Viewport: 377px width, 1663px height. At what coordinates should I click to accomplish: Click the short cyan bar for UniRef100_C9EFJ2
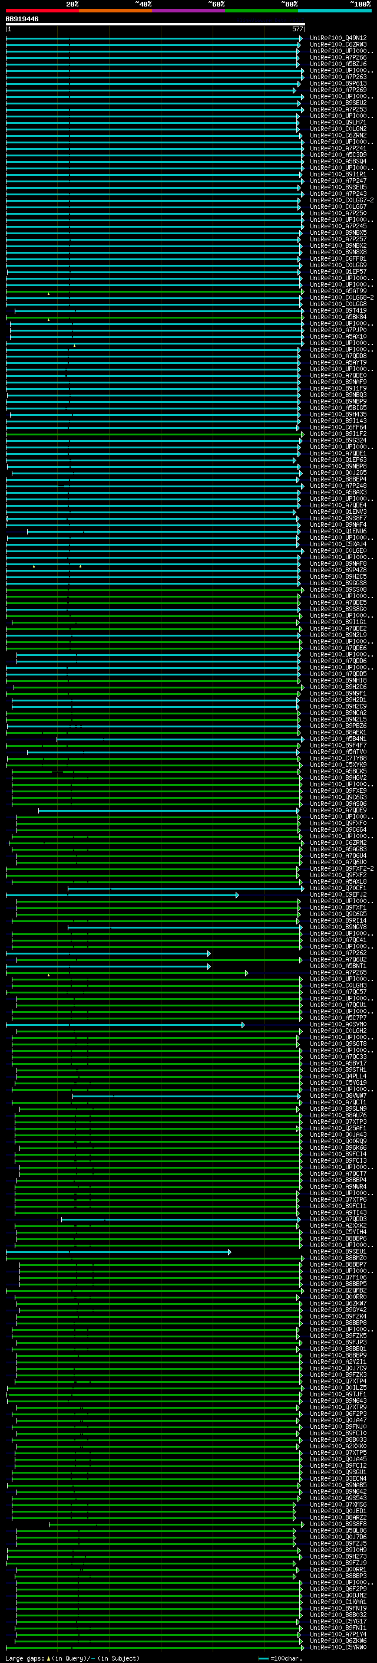tap(123, 895)
